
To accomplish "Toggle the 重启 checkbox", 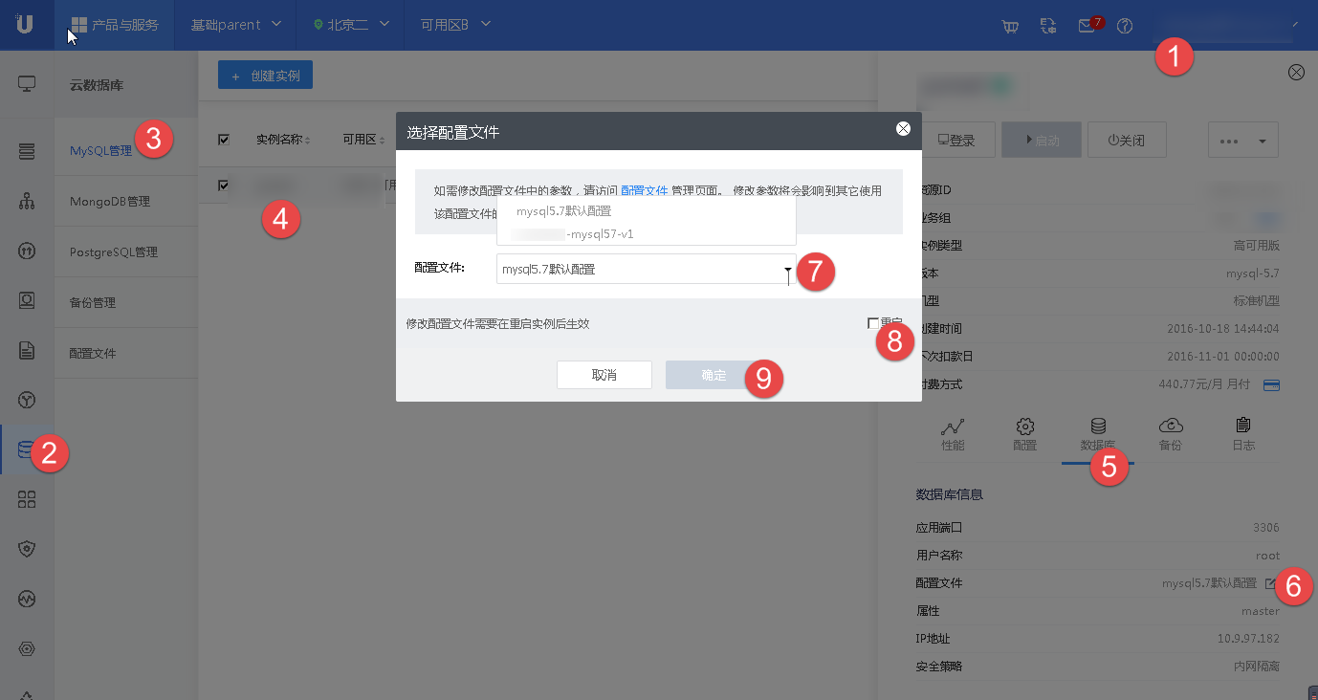I will point(873,323).
